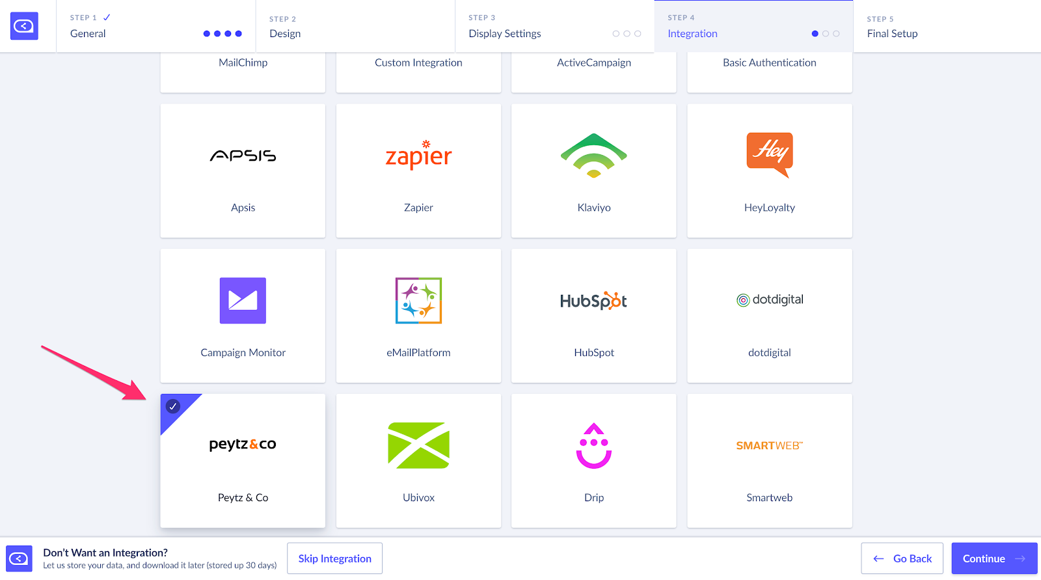Select the Zapier logo
This screenshot has width=1041, height=580.
coord(418,155)
